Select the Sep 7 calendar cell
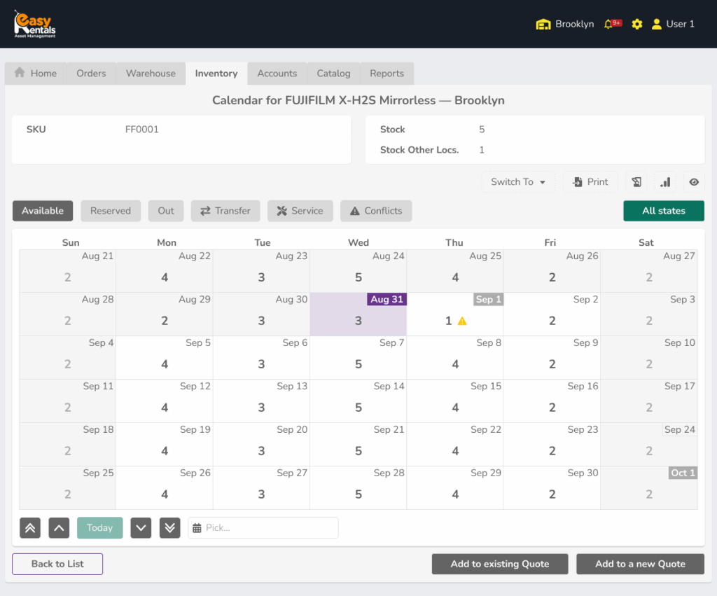This screenshot has width=717, height=596. (358, 358)
